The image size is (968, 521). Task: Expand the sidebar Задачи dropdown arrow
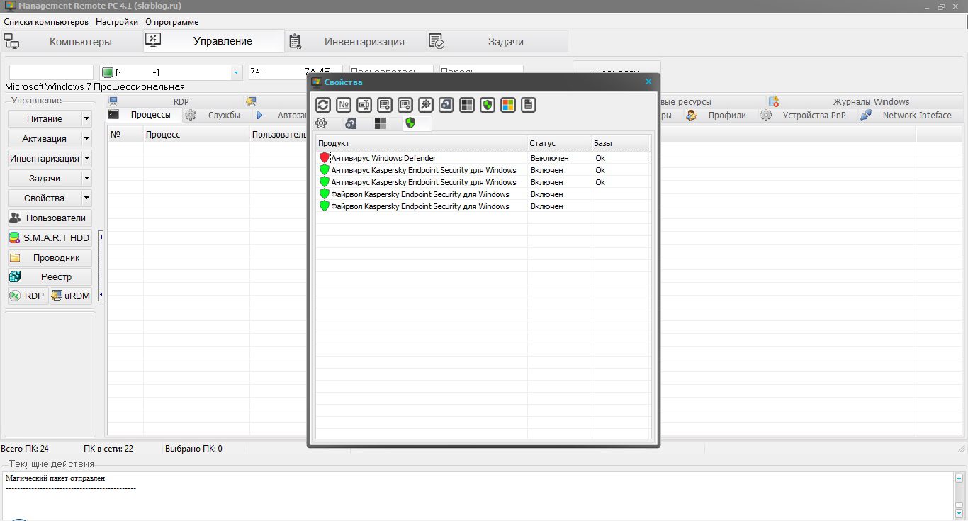click(86, 178)
